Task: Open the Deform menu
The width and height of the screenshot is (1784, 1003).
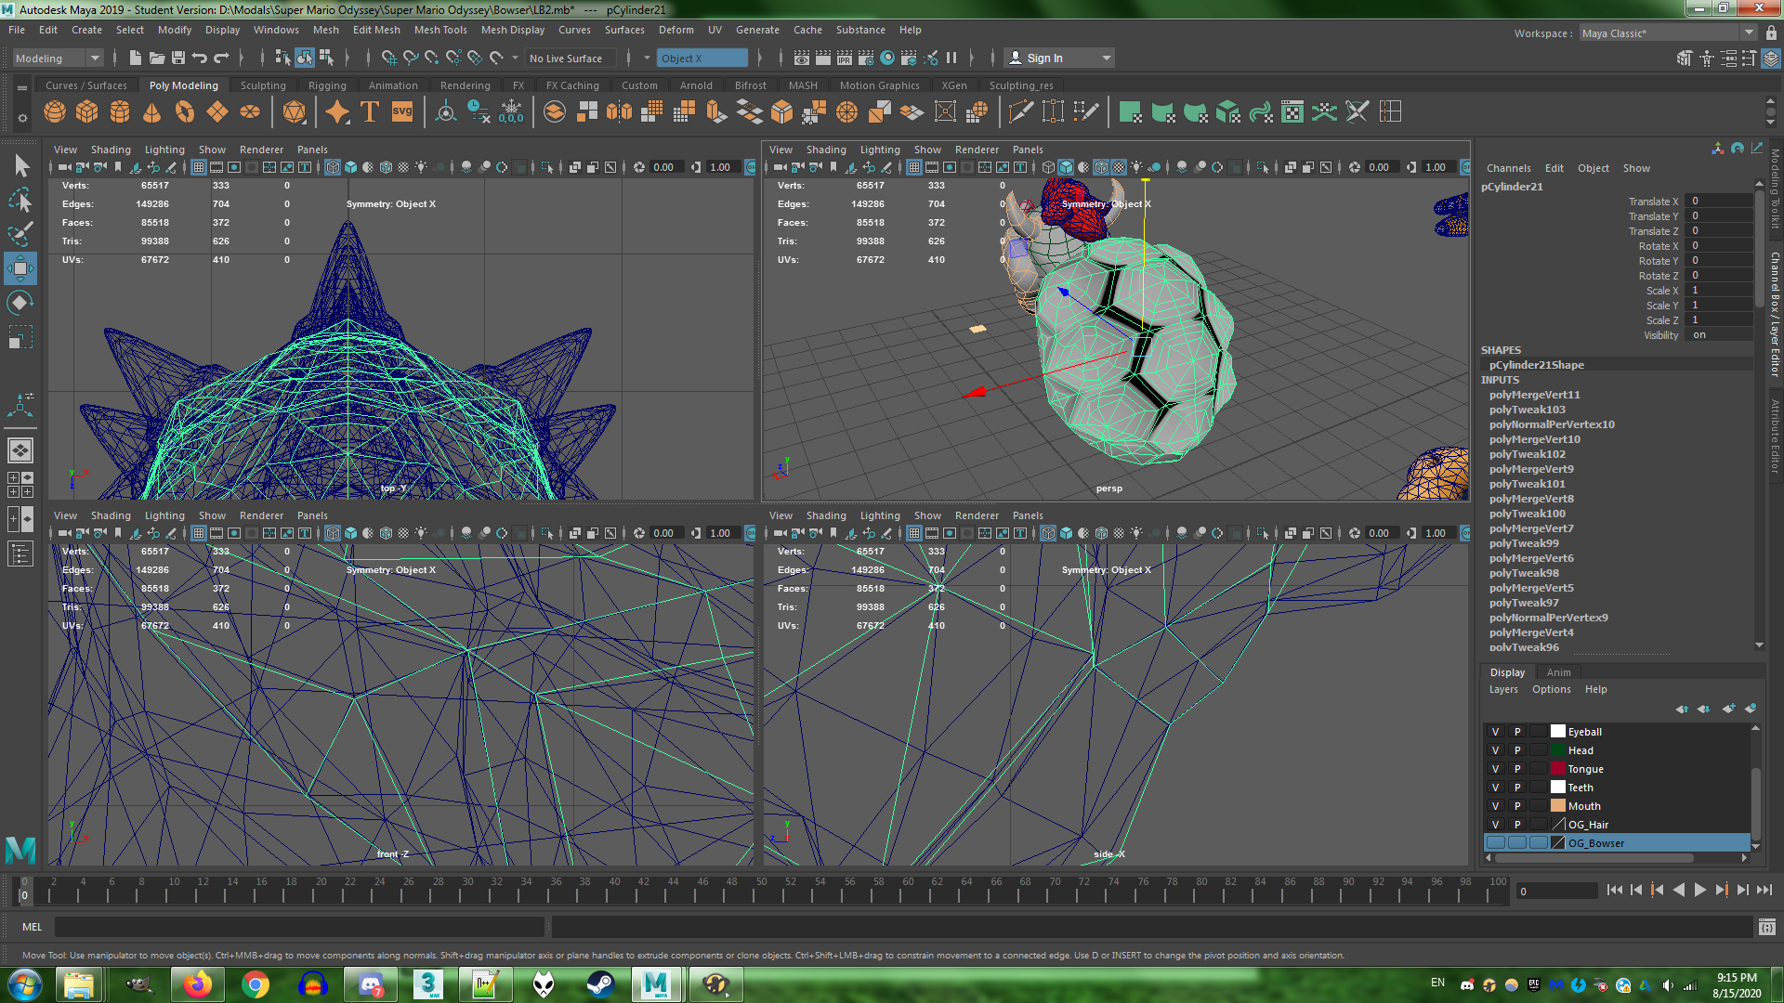Action: pyautogui.click(x=676, y=30)
